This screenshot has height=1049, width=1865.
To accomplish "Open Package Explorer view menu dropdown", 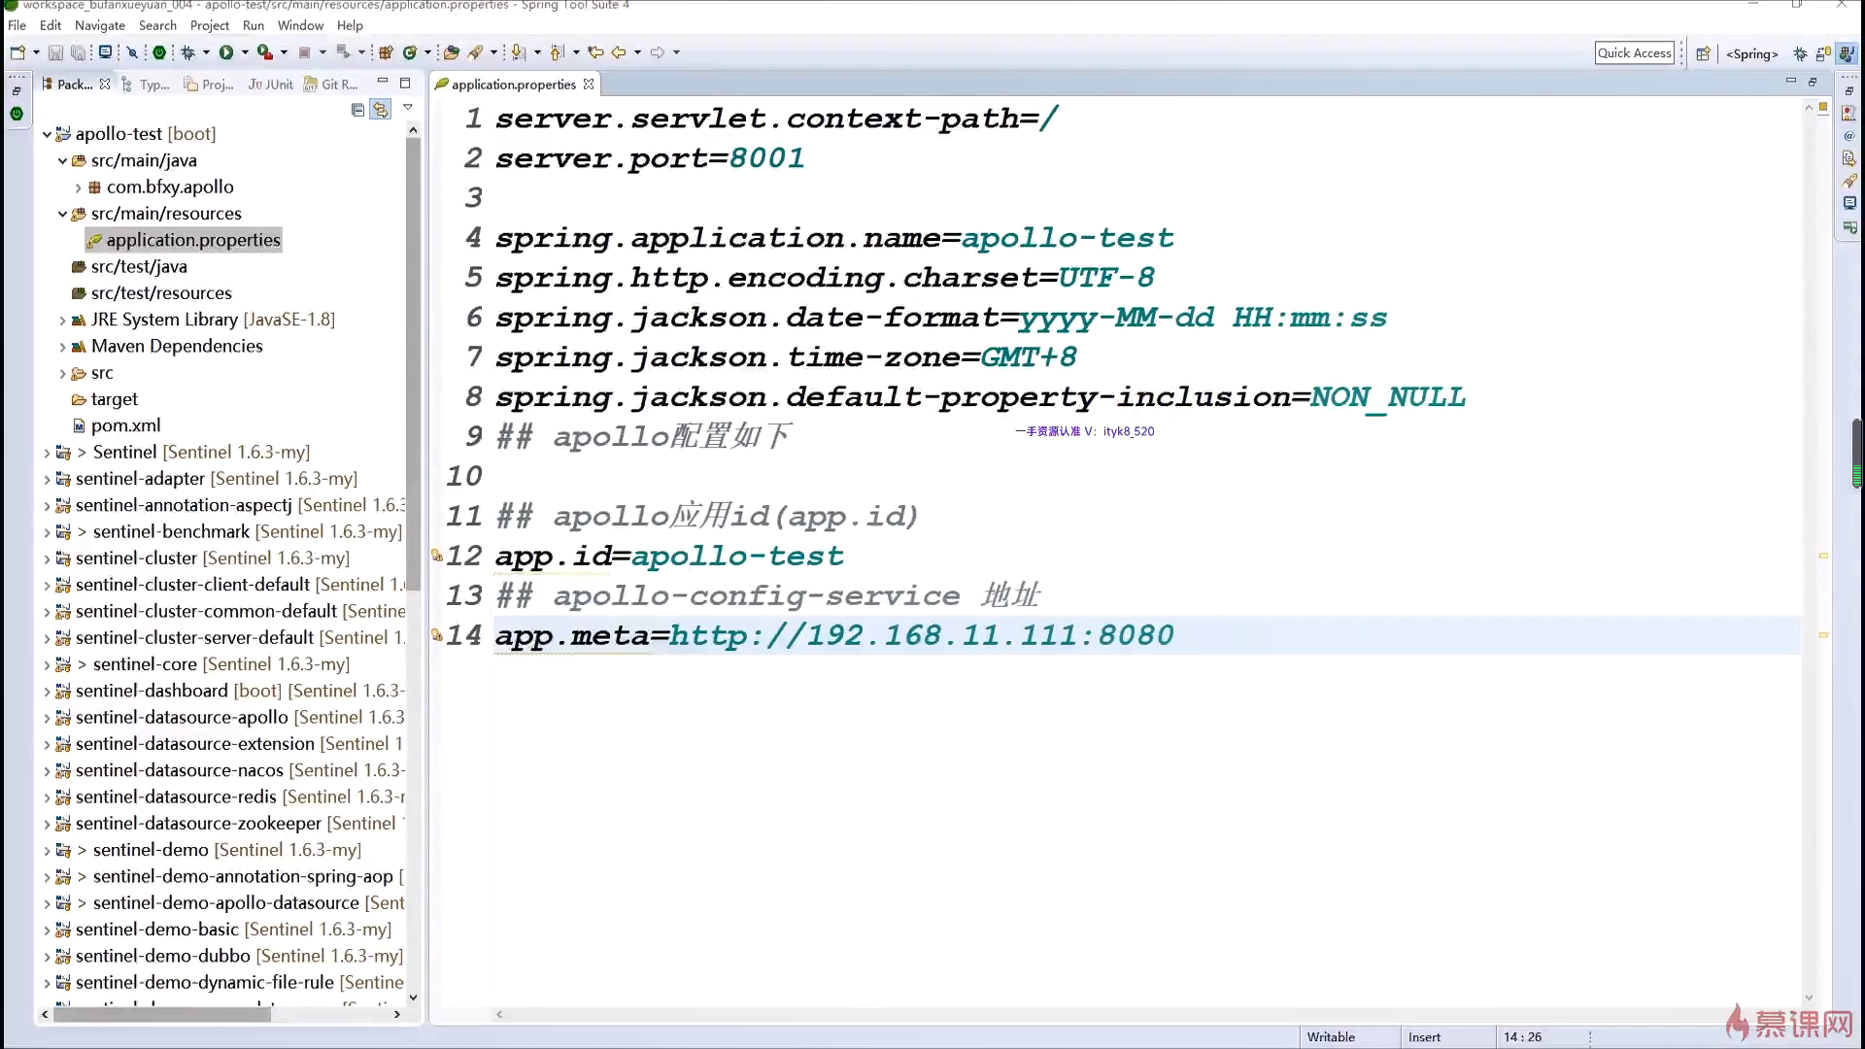I will [x=408, y=108].
